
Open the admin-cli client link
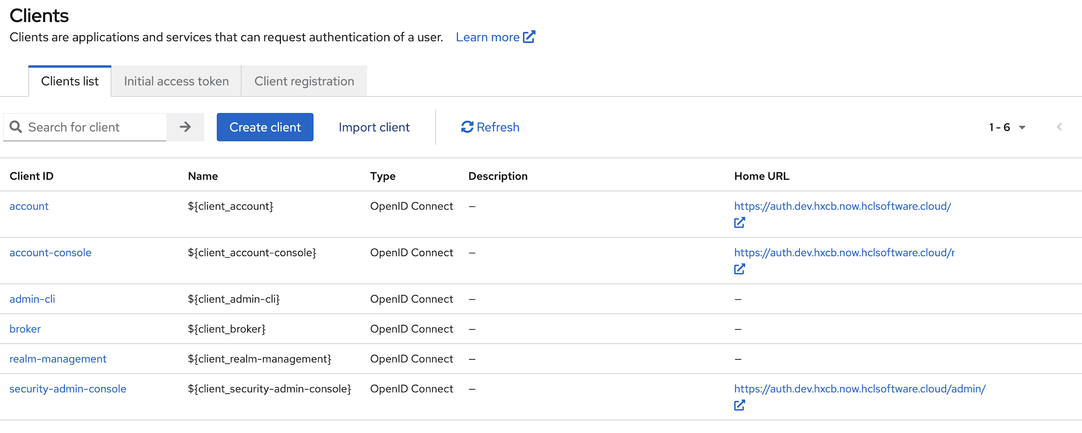tap(32, 299)
